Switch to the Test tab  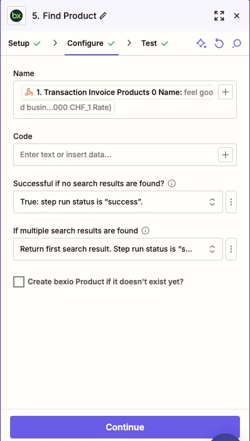coord(155,43)
